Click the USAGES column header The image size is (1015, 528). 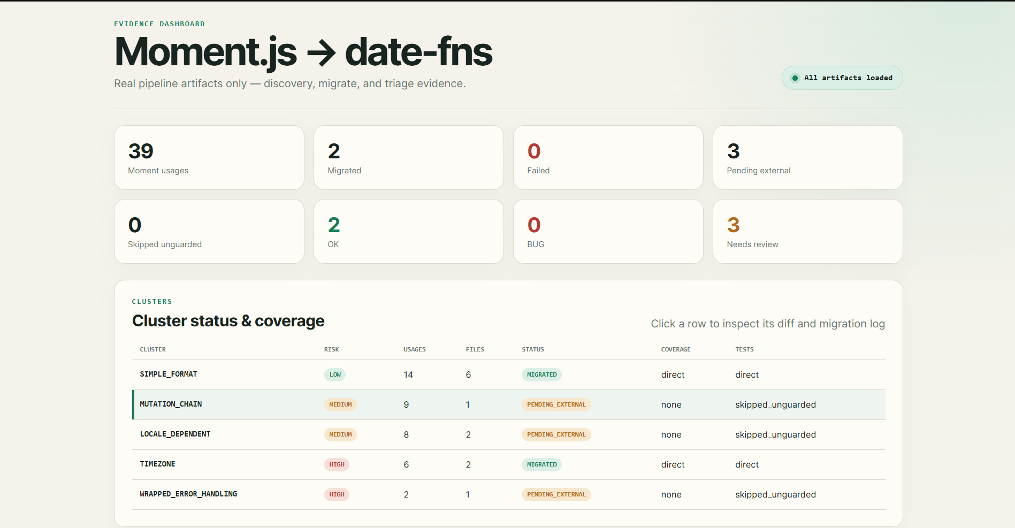pyautogui.click(x=415, y=349)
